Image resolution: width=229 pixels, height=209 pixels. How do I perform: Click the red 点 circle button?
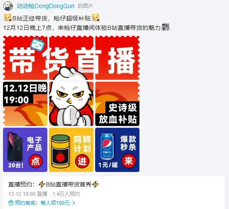(36, 161)
